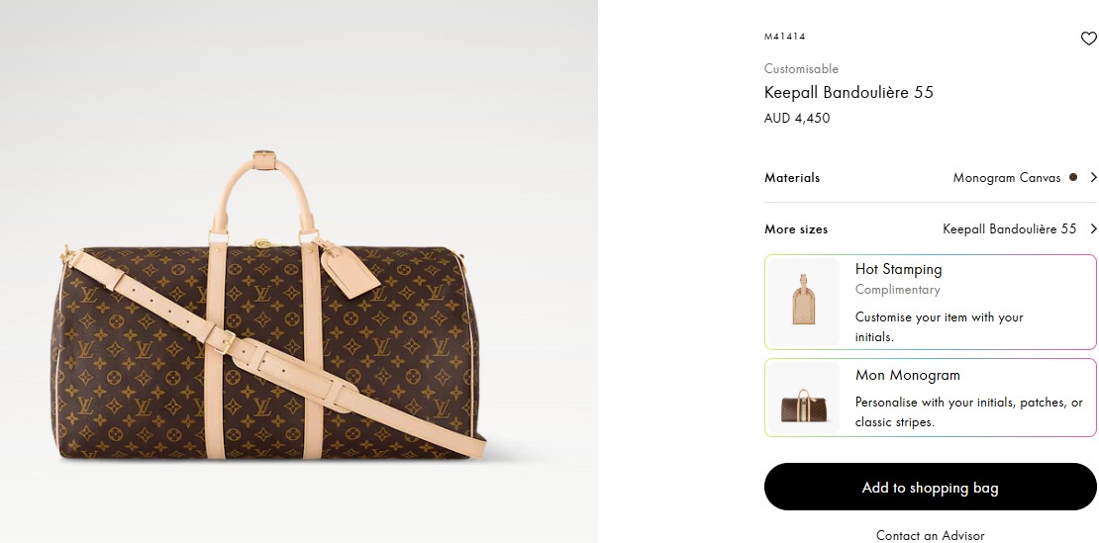Viewport: 1099px width, 543px height.
Task: Click the Mon Monogram heading
Action: 907,375
